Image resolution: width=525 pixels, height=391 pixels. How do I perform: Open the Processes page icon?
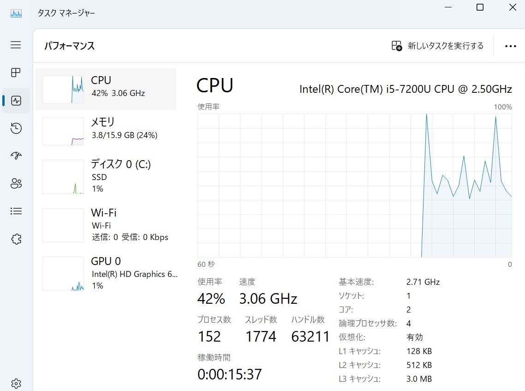(x=16, y=72)
